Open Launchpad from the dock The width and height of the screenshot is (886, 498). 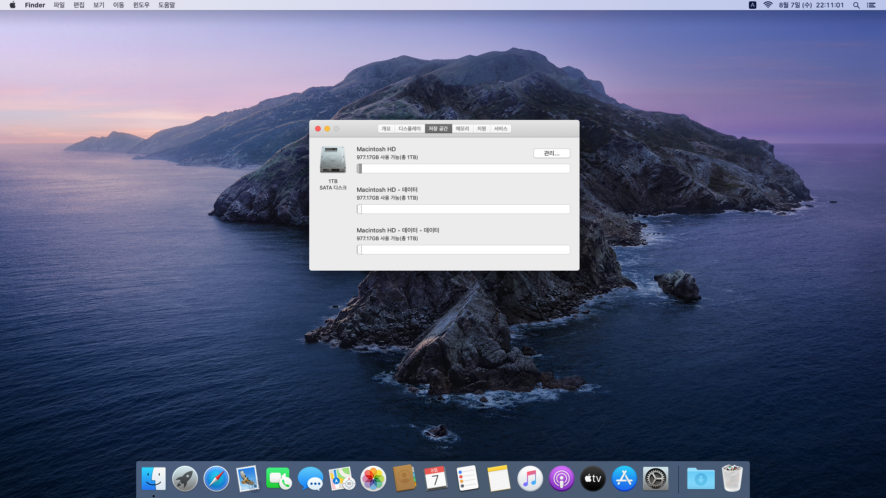click(185, 479)
